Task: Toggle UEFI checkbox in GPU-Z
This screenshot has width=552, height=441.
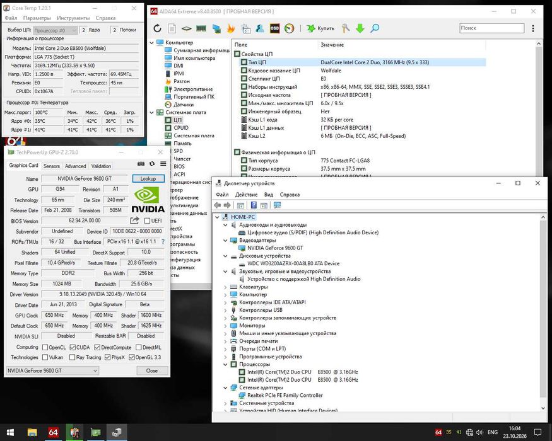Action: pyautogui.click(x=147, y=221)
